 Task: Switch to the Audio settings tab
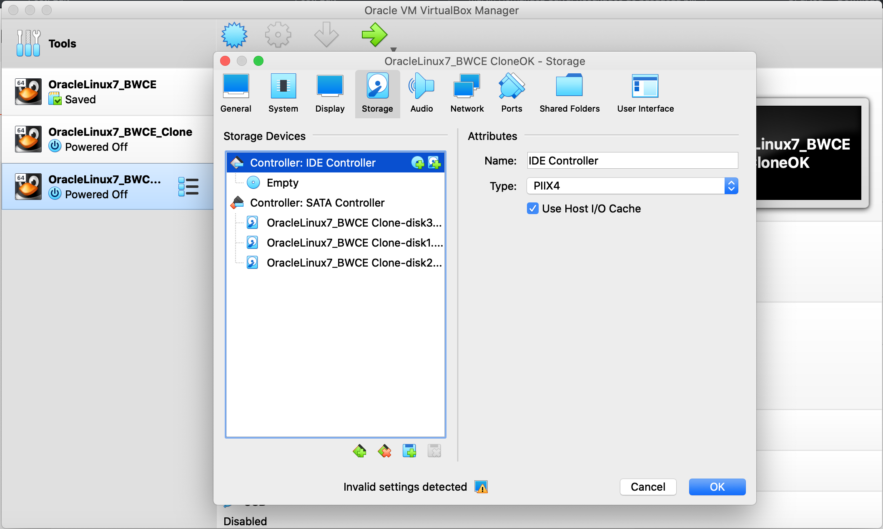421,94
